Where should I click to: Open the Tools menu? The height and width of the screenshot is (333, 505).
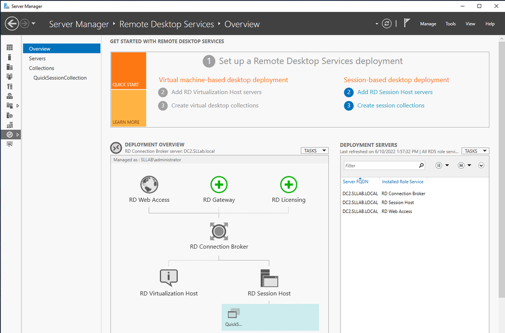(x=450, y=24)
